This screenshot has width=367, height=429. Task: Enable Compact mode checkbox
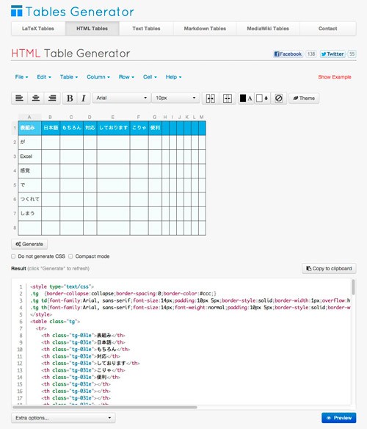(x=70, y=256)
